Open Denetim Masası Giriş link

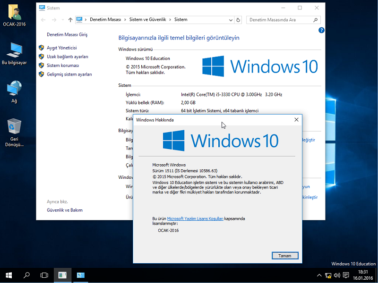pyautogui.click(x=67, y=34)
